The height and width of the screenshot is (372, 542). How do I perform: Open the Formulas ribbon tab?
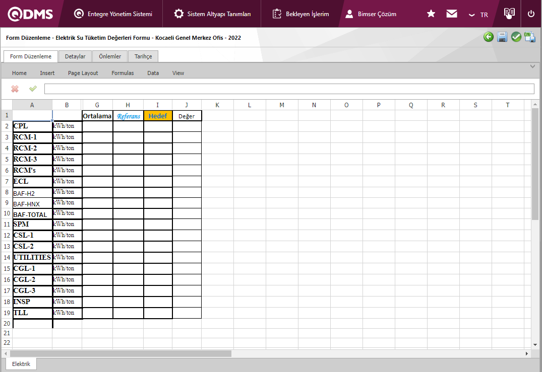coord(123,73)
